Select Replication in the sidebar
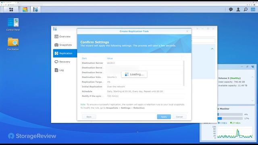 (x=65, y=53)
